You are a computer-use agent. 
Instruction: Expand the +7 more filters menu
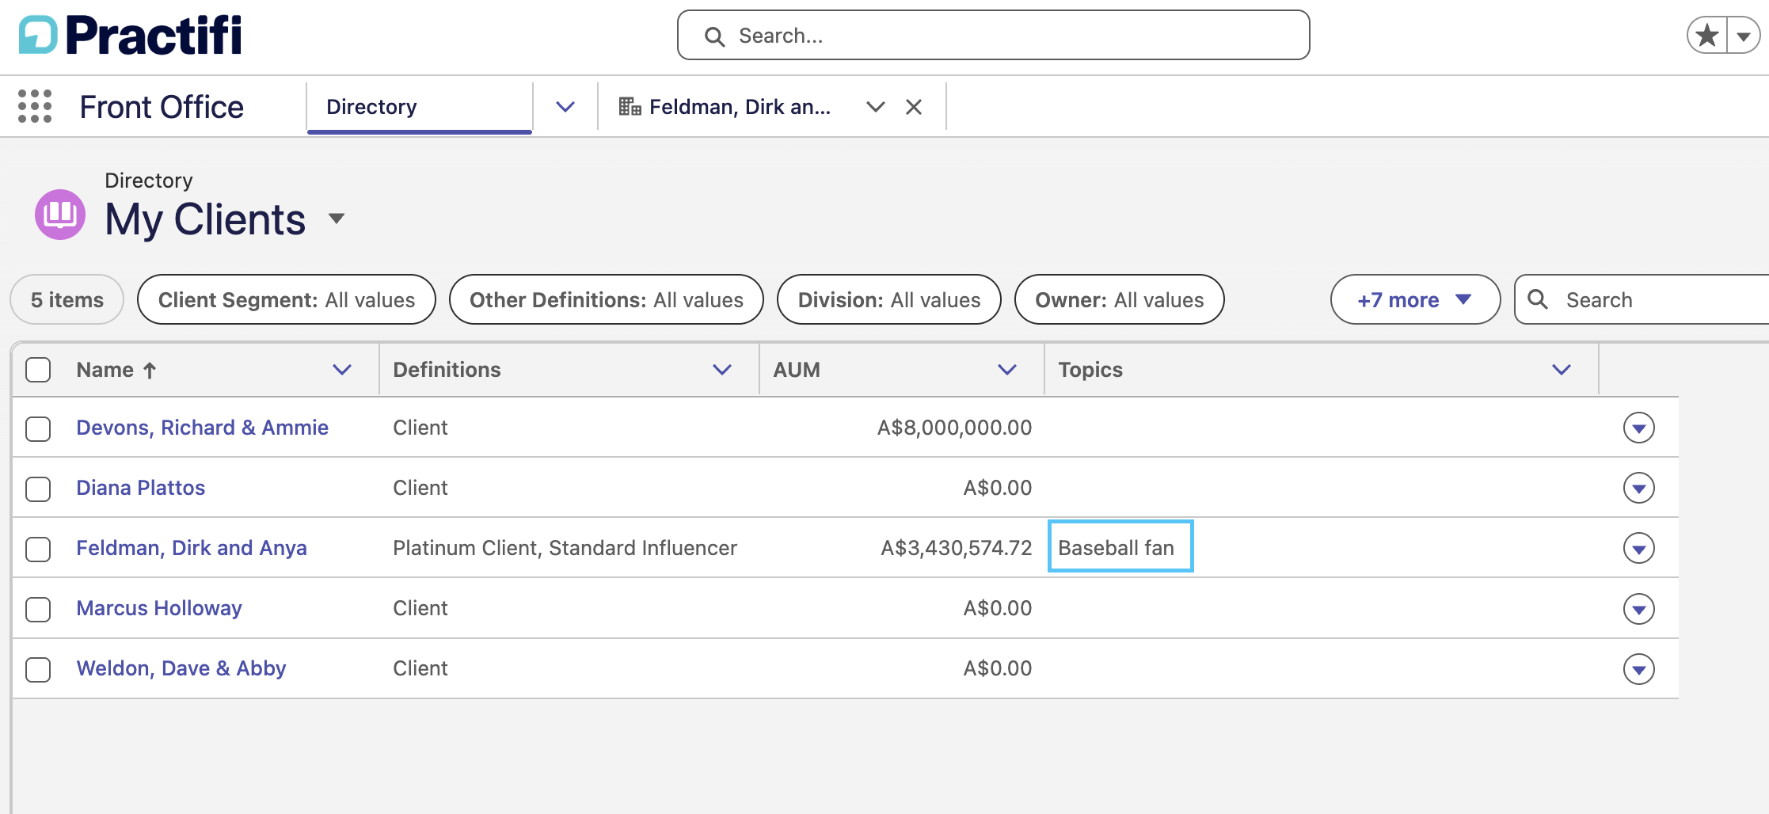click(x=1415, y=300)
